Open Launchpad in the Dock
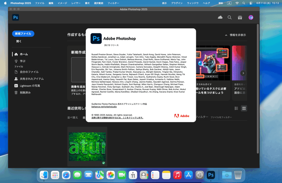 (x=55, y=175)
